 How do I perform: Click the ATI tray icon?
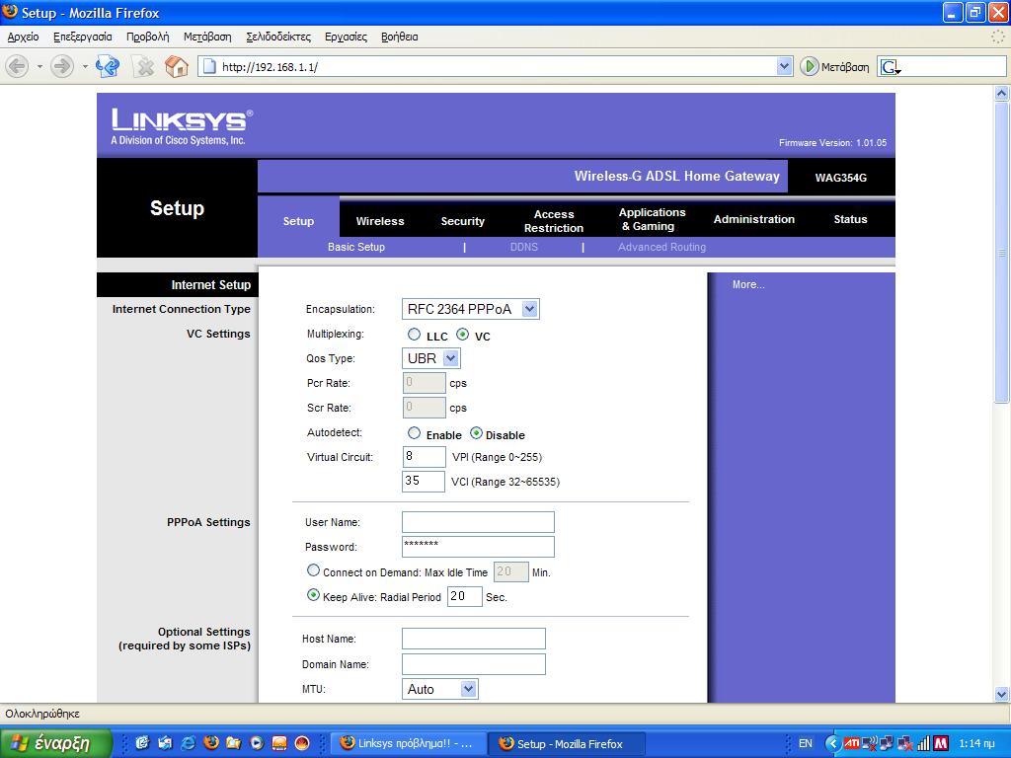[851, 743]
